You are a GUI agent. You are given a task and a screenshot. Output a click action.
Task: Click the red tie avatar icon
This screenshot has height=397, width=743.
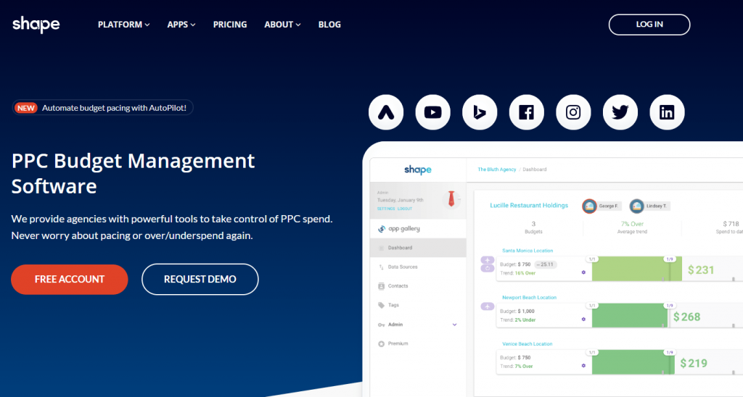[x=451, y=199]
